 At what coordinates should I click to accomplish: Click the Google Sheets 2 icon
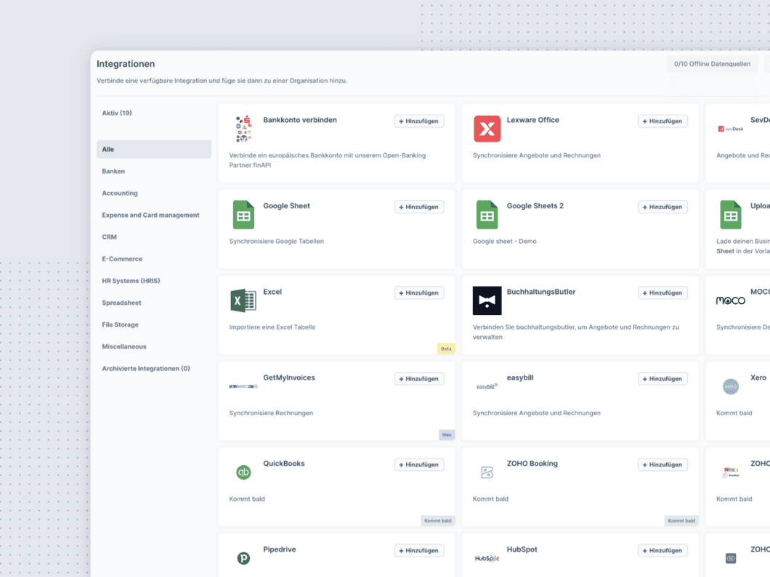487,216
